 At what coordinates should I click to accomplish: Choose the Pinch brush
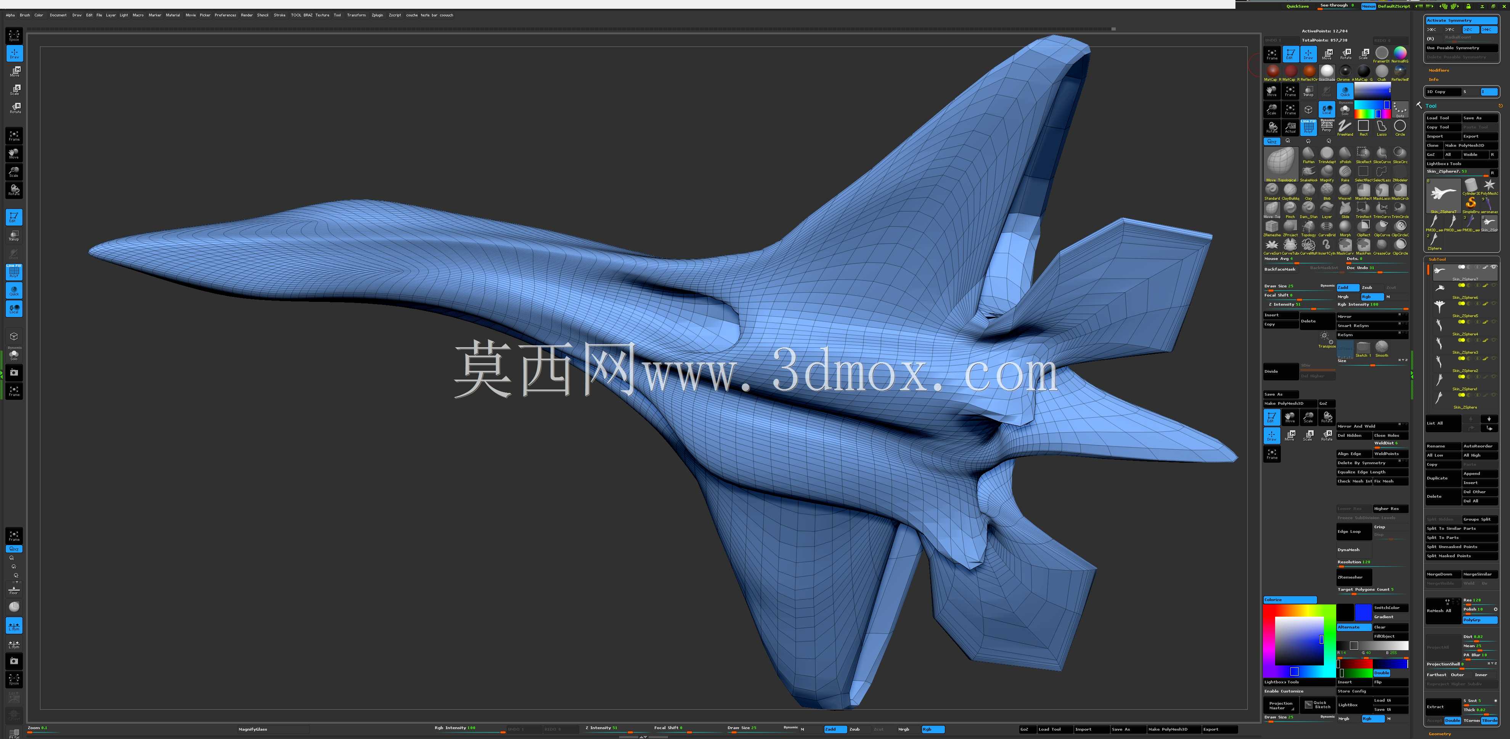coord(1290,210)
